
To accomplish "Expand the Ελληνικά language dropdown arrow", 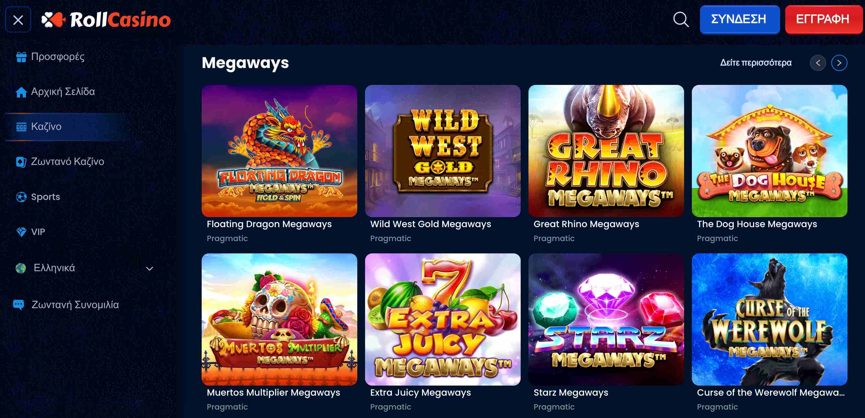I will pos(149,269).
